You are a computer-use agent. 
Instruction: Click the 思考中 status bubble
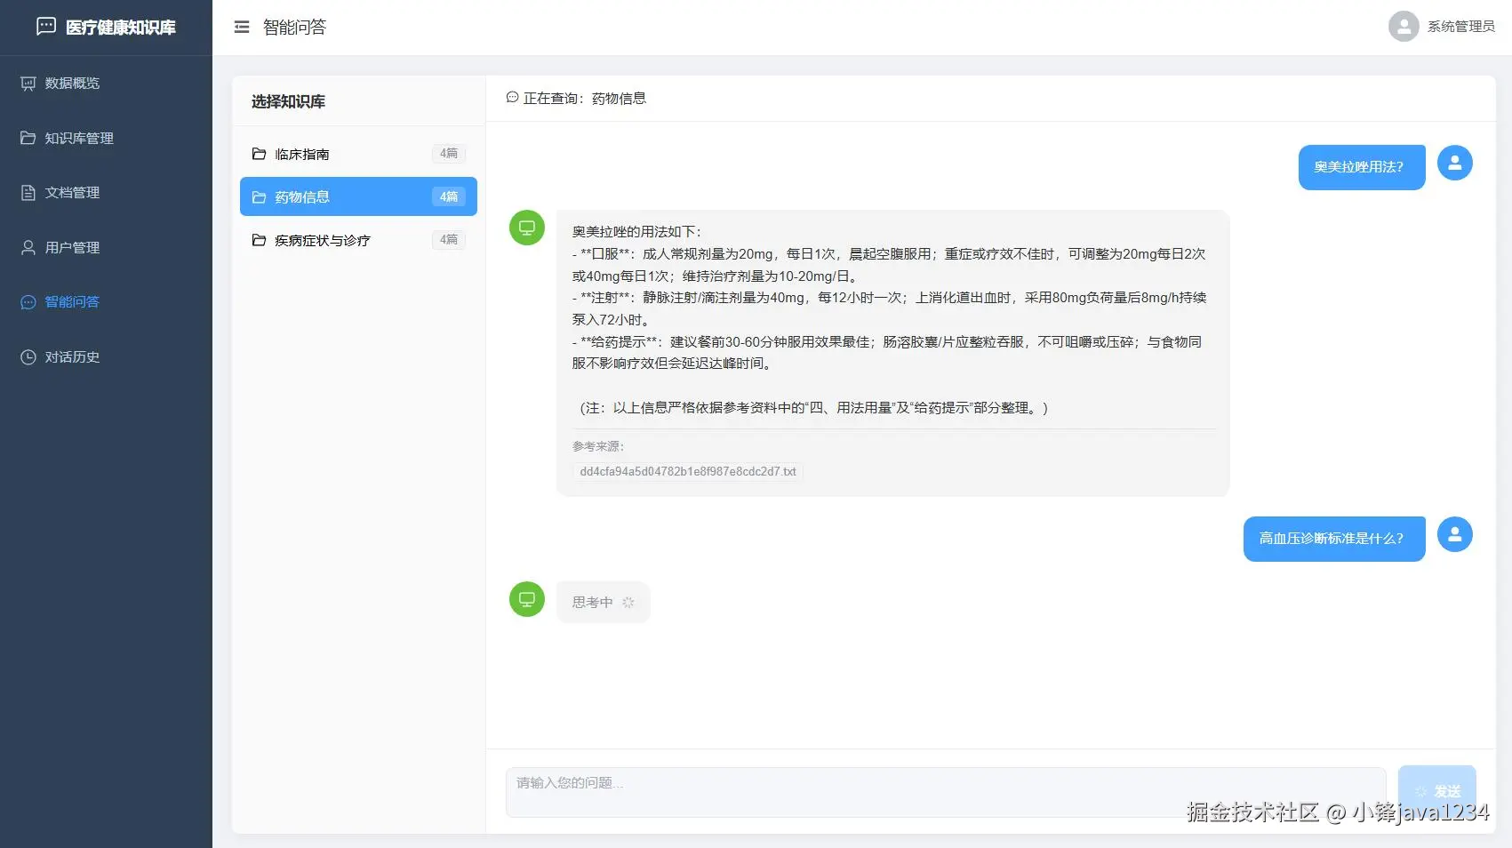click(604, 603)
